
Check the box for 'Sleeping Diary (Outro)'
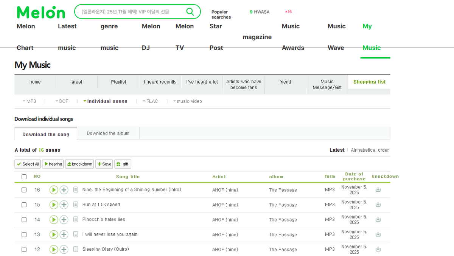click(24, 250)
